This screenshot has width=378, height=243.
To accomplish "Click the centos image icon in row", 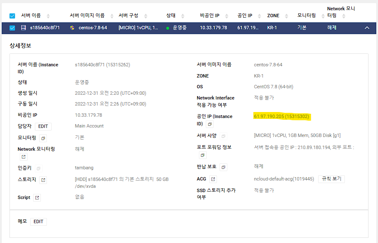I will (72, 28).
